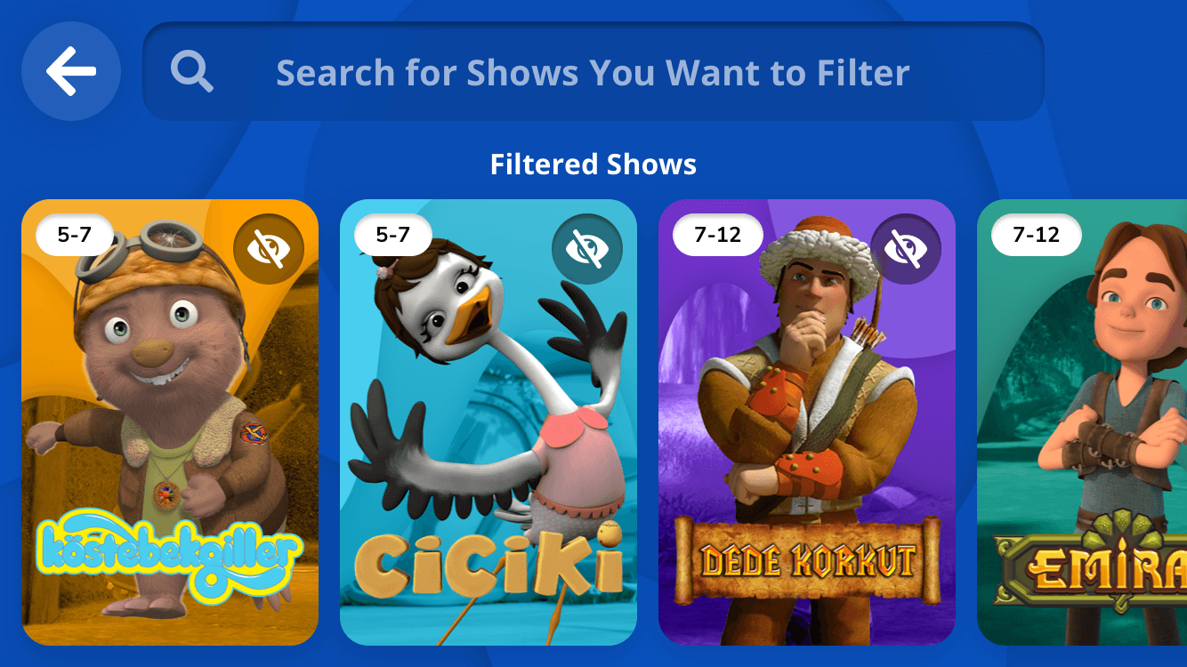Click the Ciciki title logo
1187x667 pixels.
pyautogui.click(x=489, y=561)
